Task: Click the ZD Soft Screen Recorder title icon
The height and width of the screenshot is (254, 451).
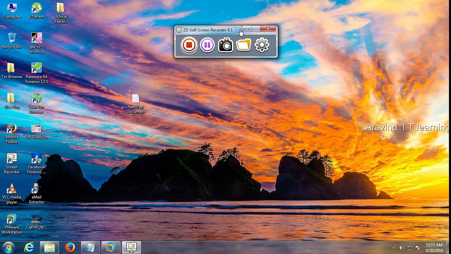Action: 179,30
